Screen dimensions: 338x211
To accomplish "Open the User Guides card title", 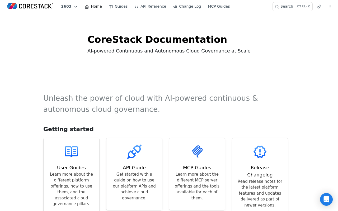I will (x=71, y=168).
